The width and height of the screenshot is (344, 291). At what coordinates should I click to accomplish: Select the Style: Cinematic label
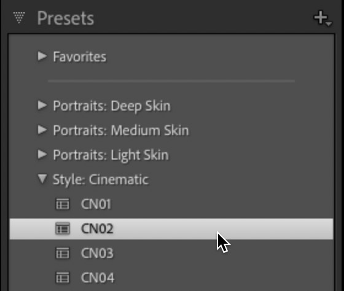(x=101, y=180)
